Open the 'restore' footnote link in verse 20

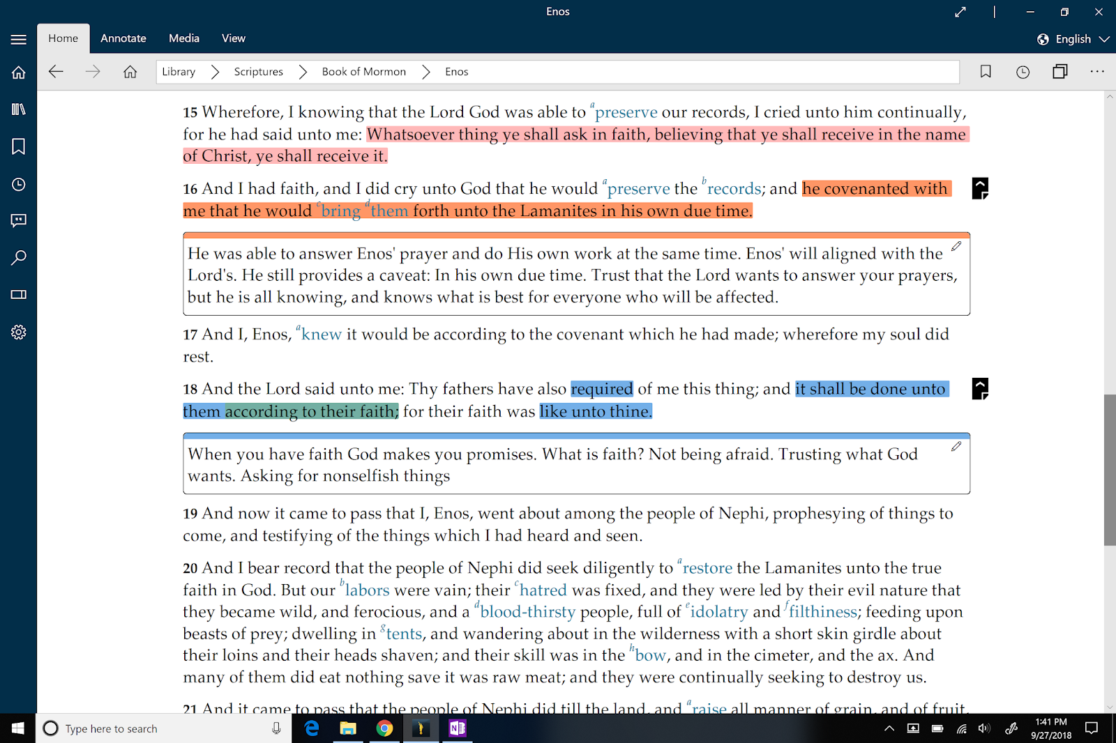707,568
